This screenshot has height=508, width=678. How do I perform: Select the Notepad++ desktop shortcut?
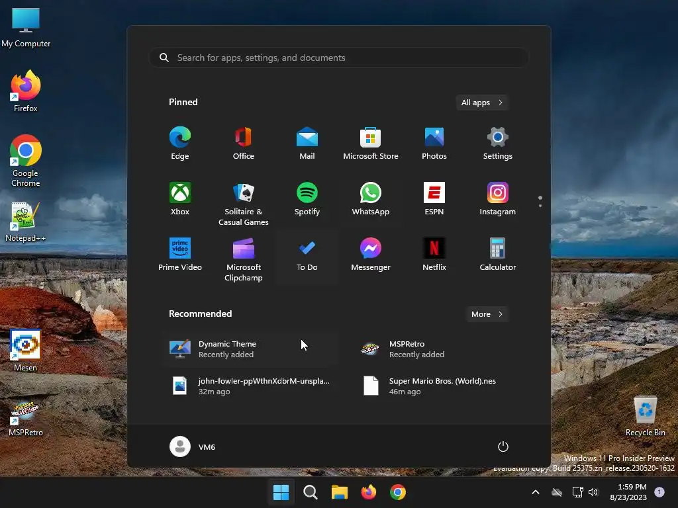26,222
